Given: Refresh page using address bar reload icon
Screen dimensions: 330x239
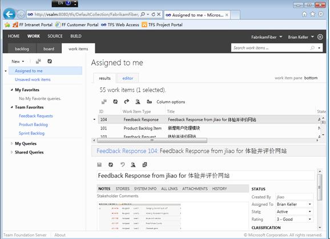Looking at the screenshot, I should click(154, 14).
